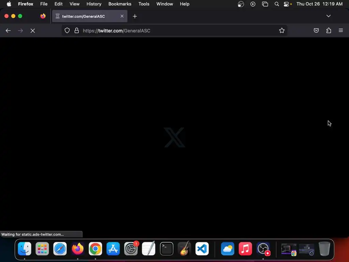Screen dimensions: 349x262
Task: Save page to Pocket
Action: [316, 30]
